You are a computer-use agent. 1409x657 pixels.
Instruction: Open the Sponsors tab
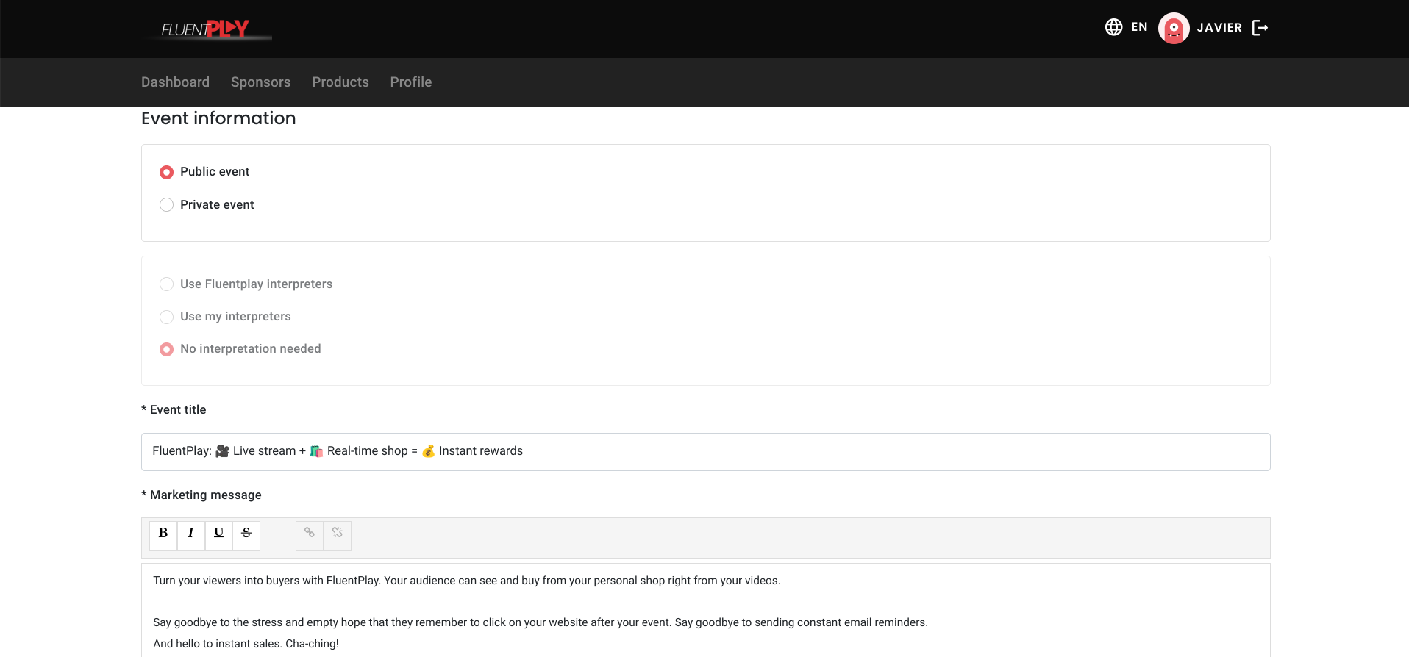pos(260,82)
